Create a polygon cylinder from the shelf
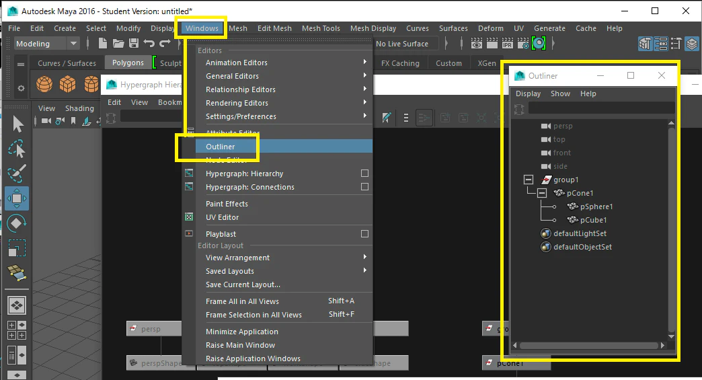Screen dimensions: 702x380 click(x=91, y=83)
